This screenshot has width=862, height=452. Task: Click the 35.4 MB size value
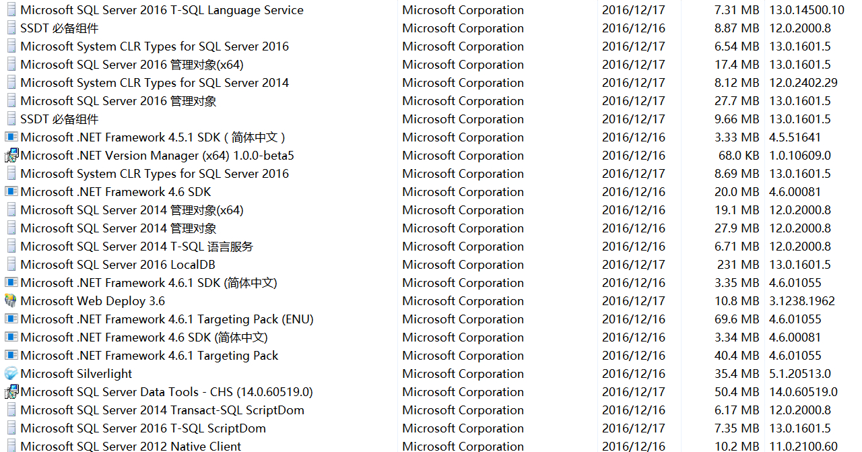(x=737, y=374)
